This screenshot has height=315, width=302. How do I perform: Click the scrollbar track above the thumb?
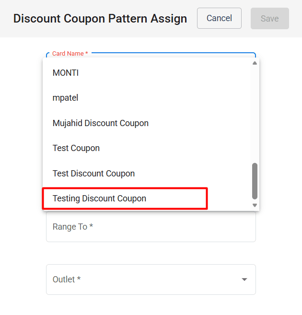click(x=255, y=115)
